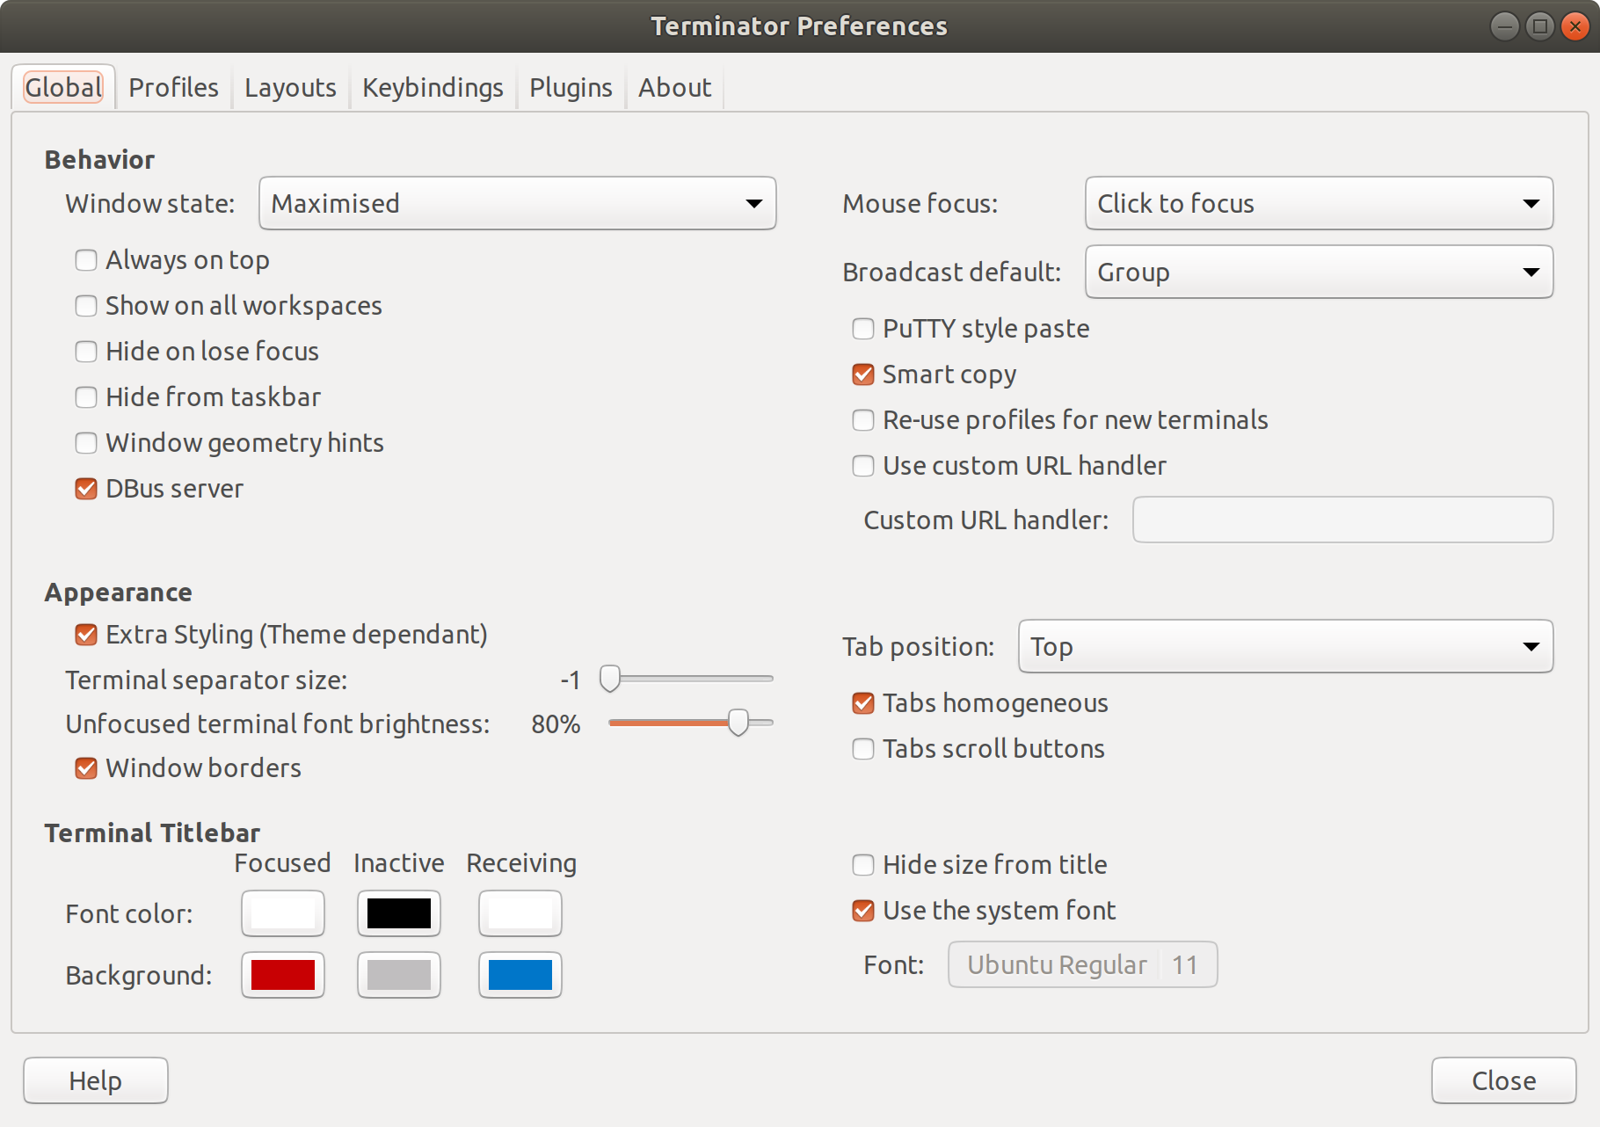Open the grey Inactive background swatch
The width and height of the screenshot is (1600, 1127).
tap(399, 975)
